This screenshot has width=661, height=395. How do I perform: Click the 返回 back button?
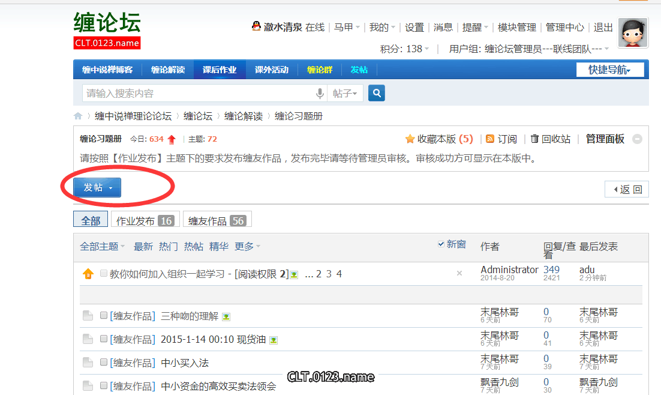pyautogui.click(x=627, y=190)
